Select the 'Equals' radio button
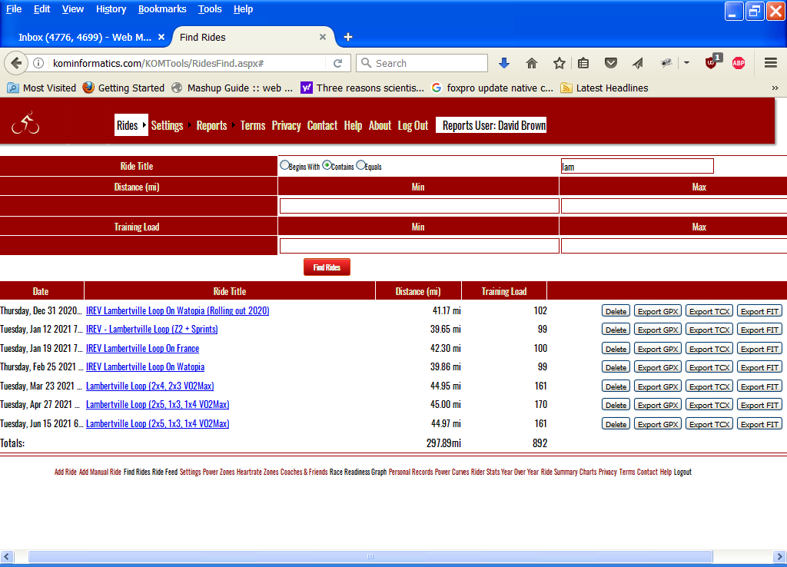The image size is (787, 567). point(360,165)
